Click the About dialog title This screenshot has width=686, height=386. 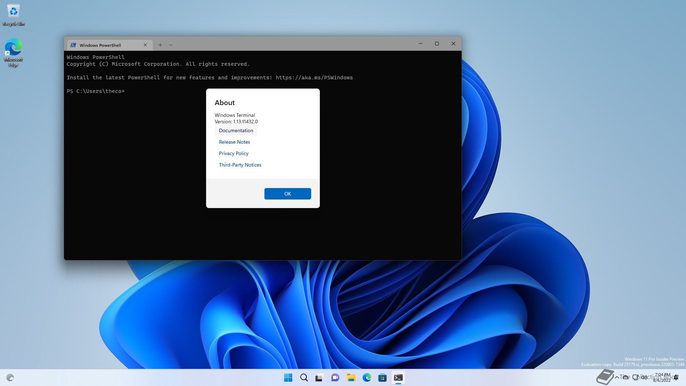pyautogui.click(x=225, y=103)
